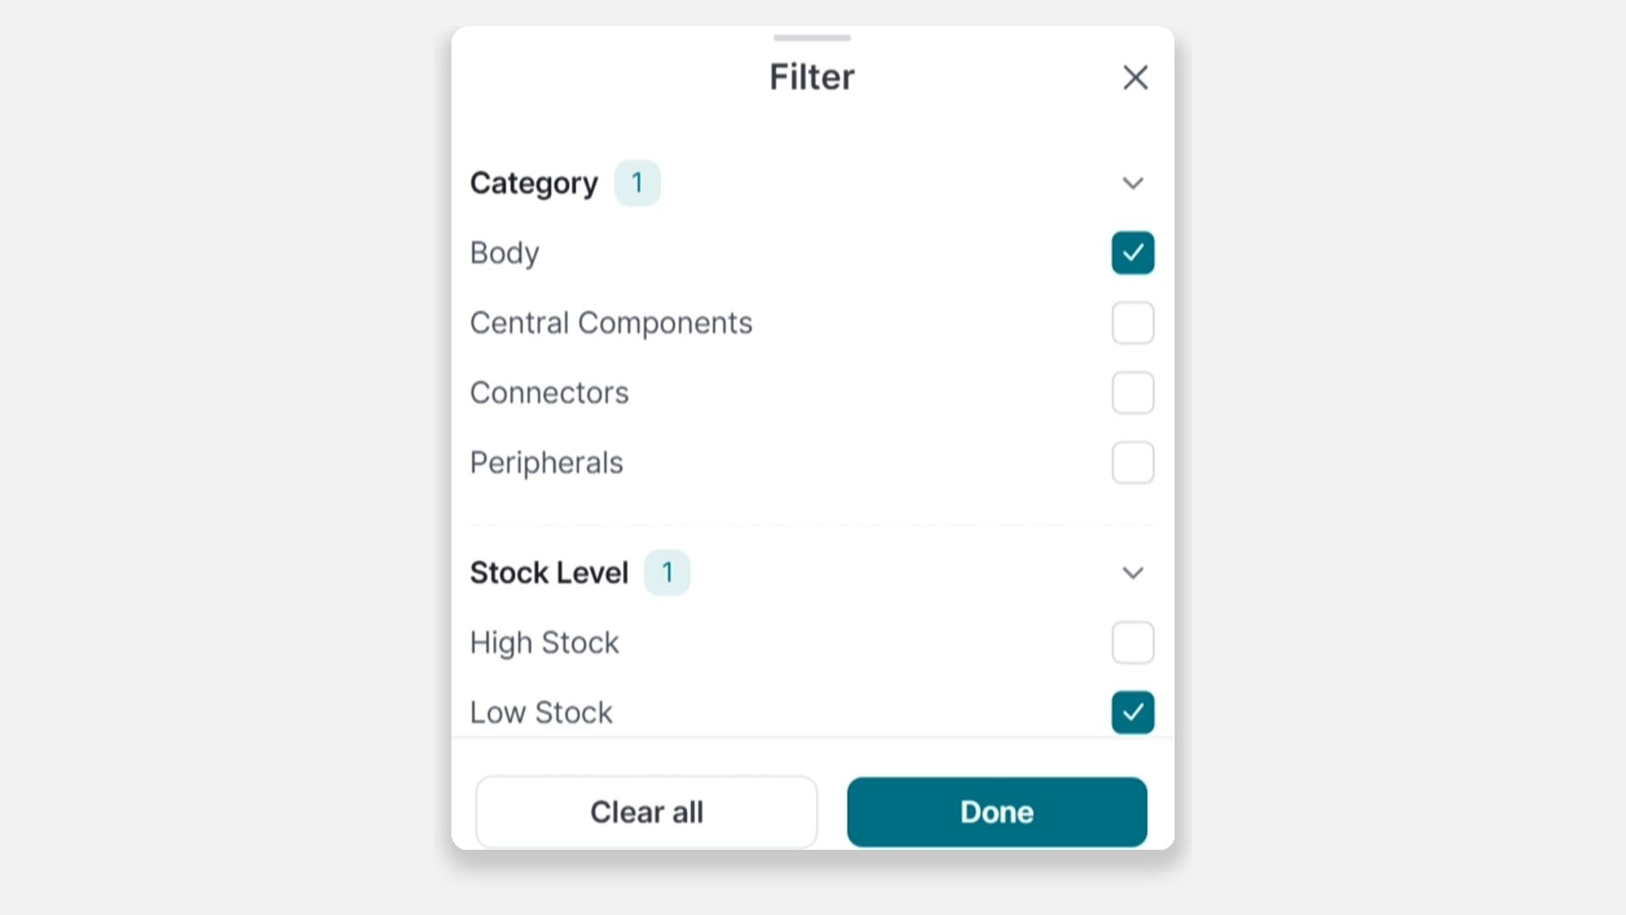The image size is (1626, 915).
Task: Select the High Stock checkbox
Action: coord(1132,642)
